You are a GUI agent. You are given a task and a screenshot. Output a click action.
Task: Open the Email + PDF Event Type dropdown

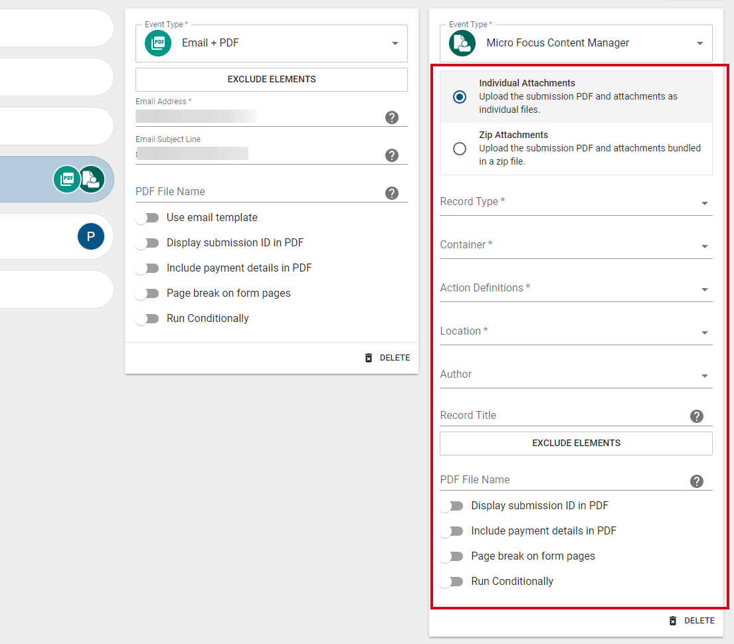[x=272, y=43]
